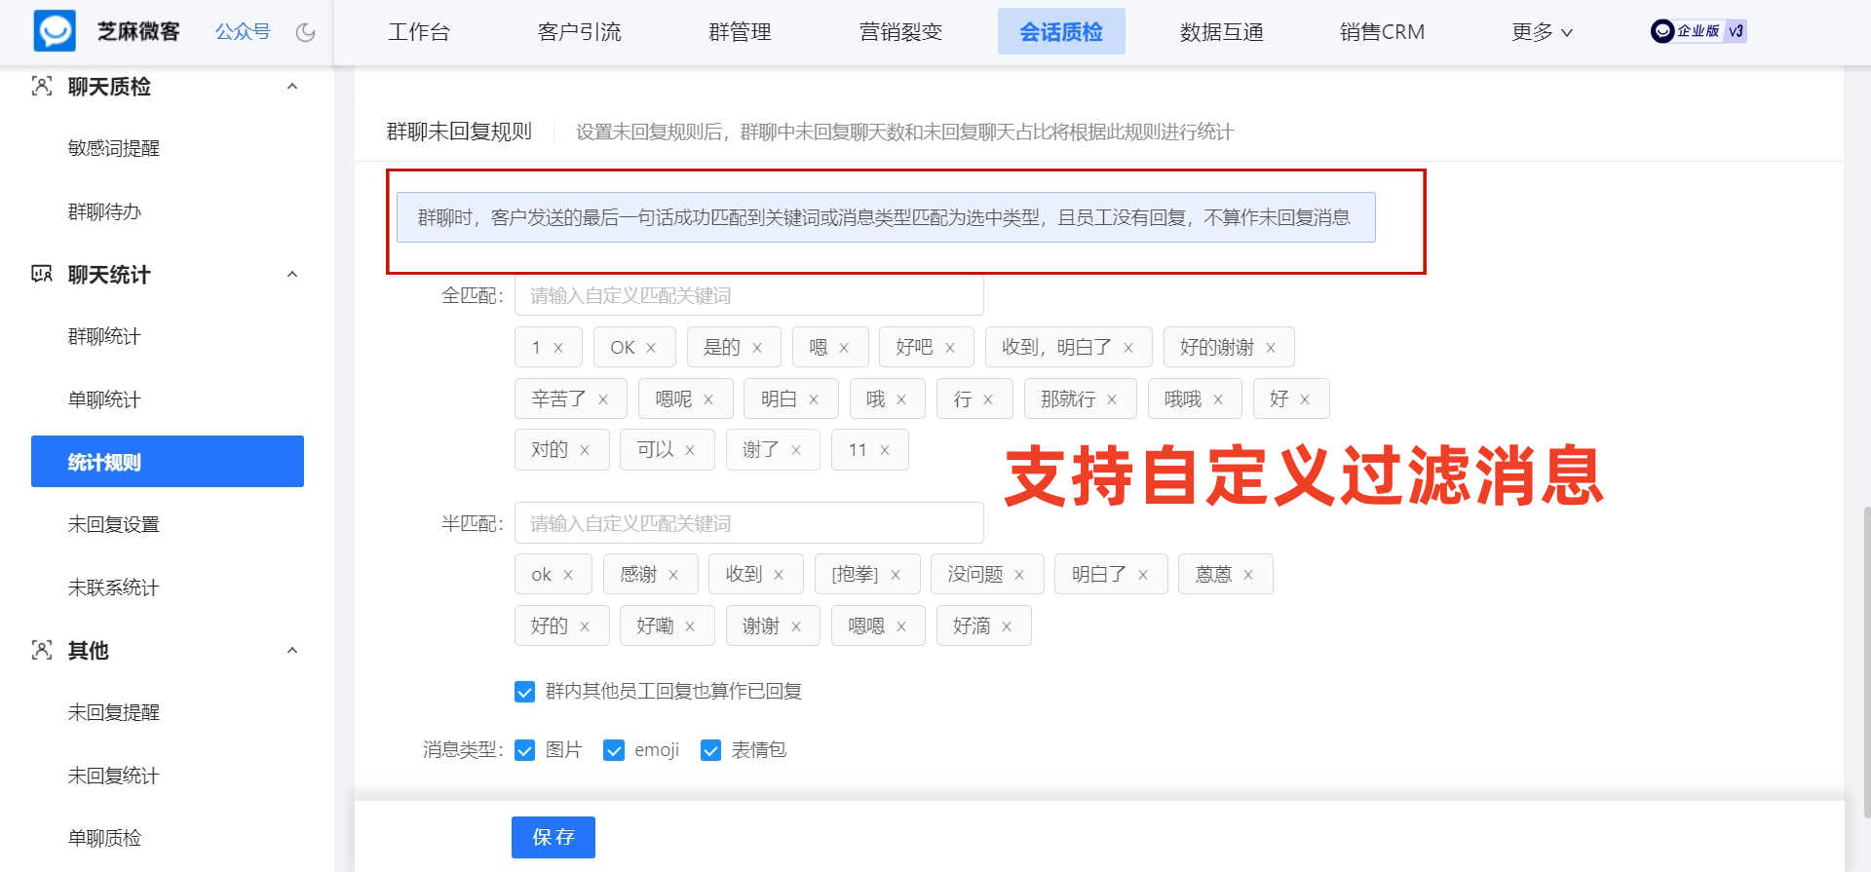
Task: Toggle dark mode moon icon
Action: coord(306,32)
